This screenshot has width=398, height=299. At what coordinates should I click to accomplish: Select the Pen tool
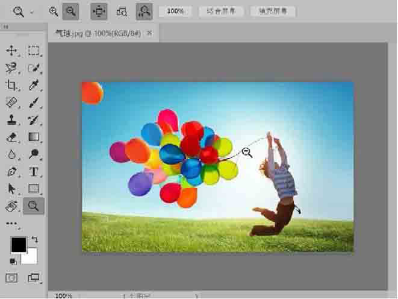(11, 172)
